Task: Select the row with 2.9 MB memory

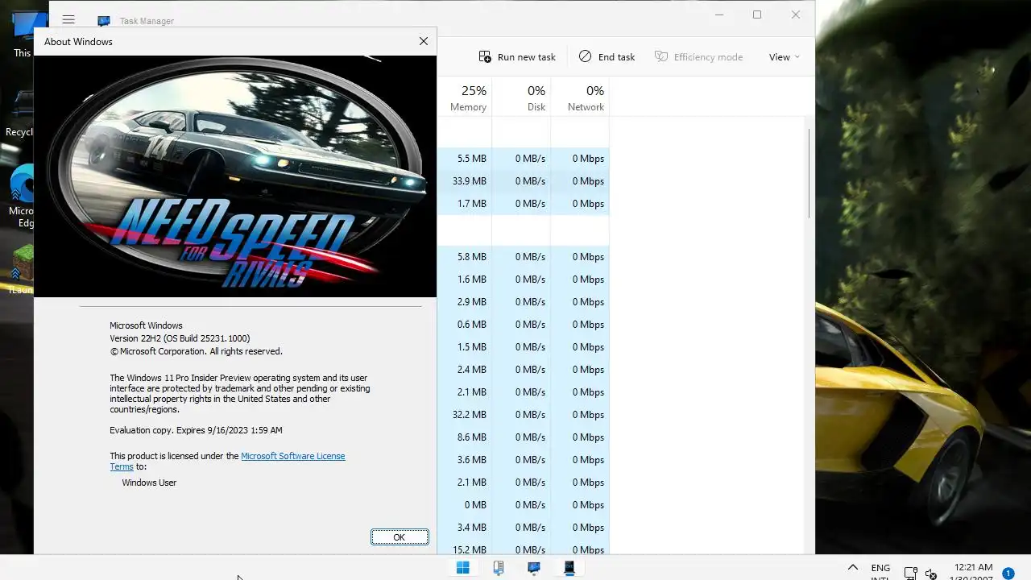Action: [523, 302]
